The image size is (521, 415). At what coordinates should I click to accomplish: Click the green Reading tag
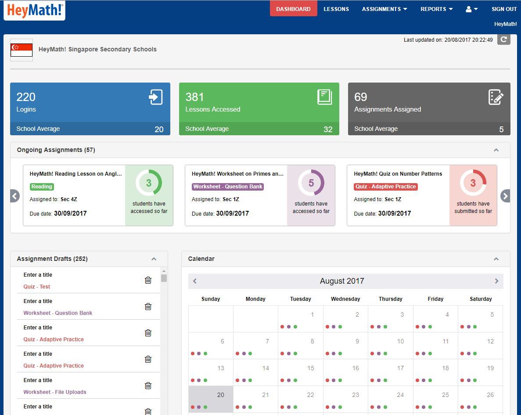(42, 187)
